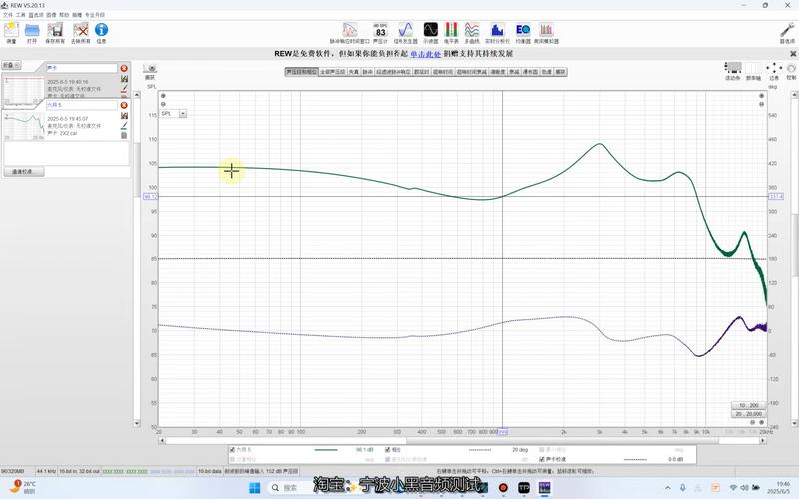The height and width of the screenshot is (499, 799).
Task: Open preferences via the wrench icon
Action: tap(787, 33)
